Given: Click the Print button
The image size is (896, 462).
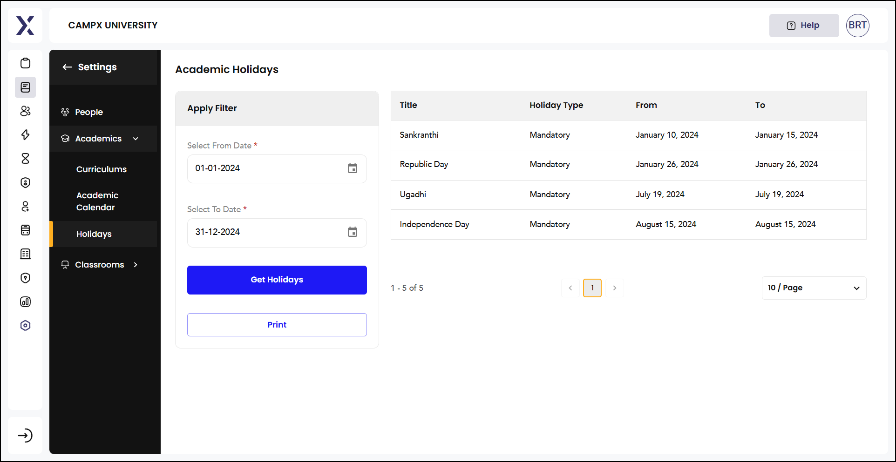Looking at the screenshot, I should [277, 325].
